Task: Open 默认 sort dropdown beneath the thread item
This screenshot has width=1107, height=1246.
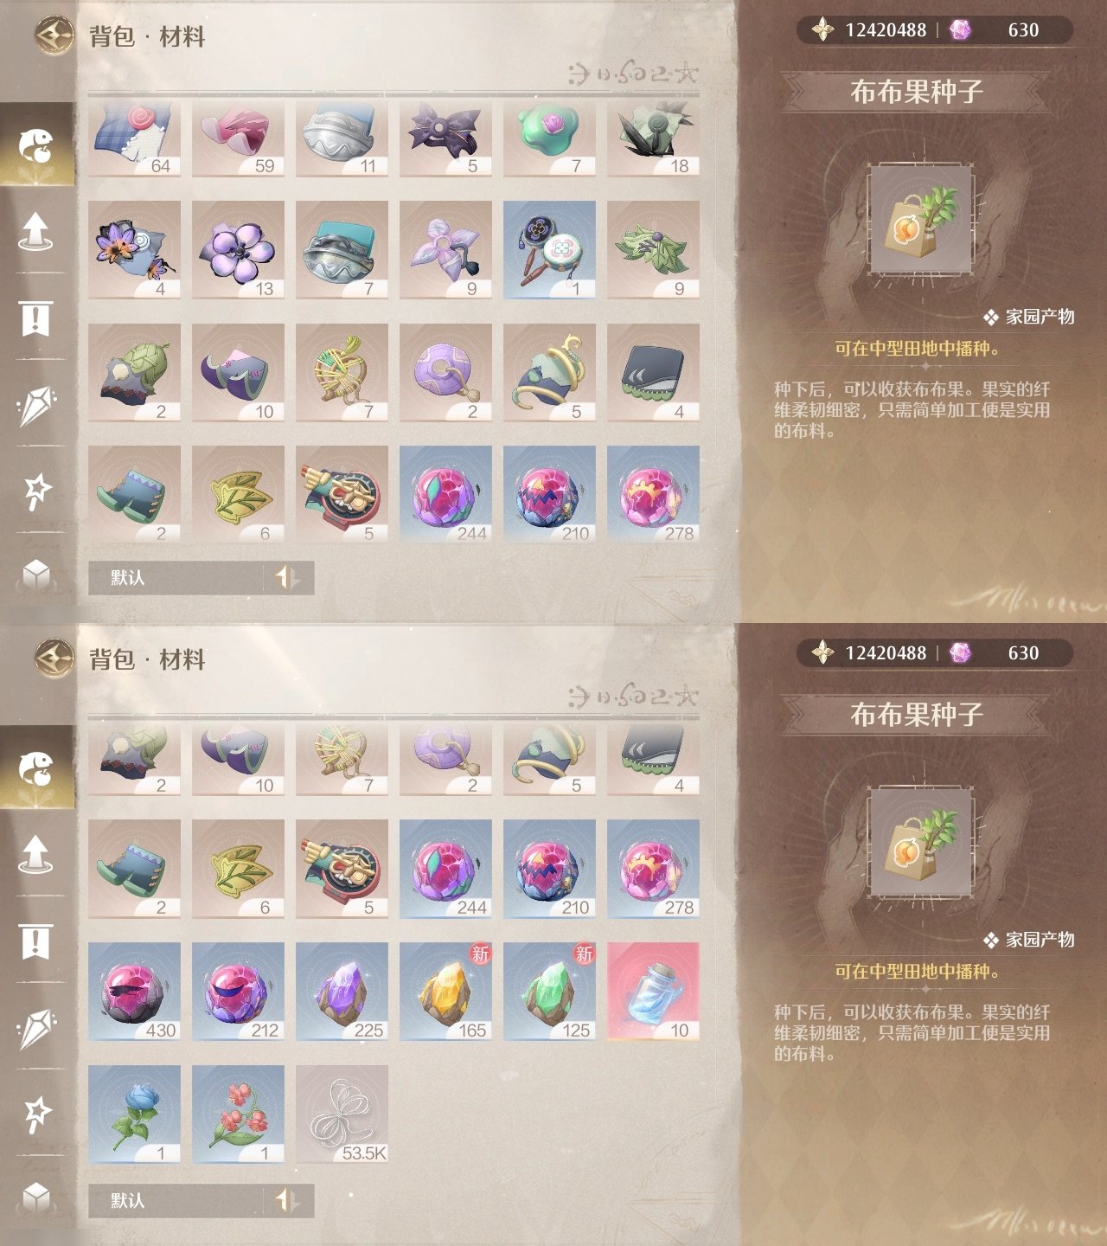Action: click(x=201, y=1201)
